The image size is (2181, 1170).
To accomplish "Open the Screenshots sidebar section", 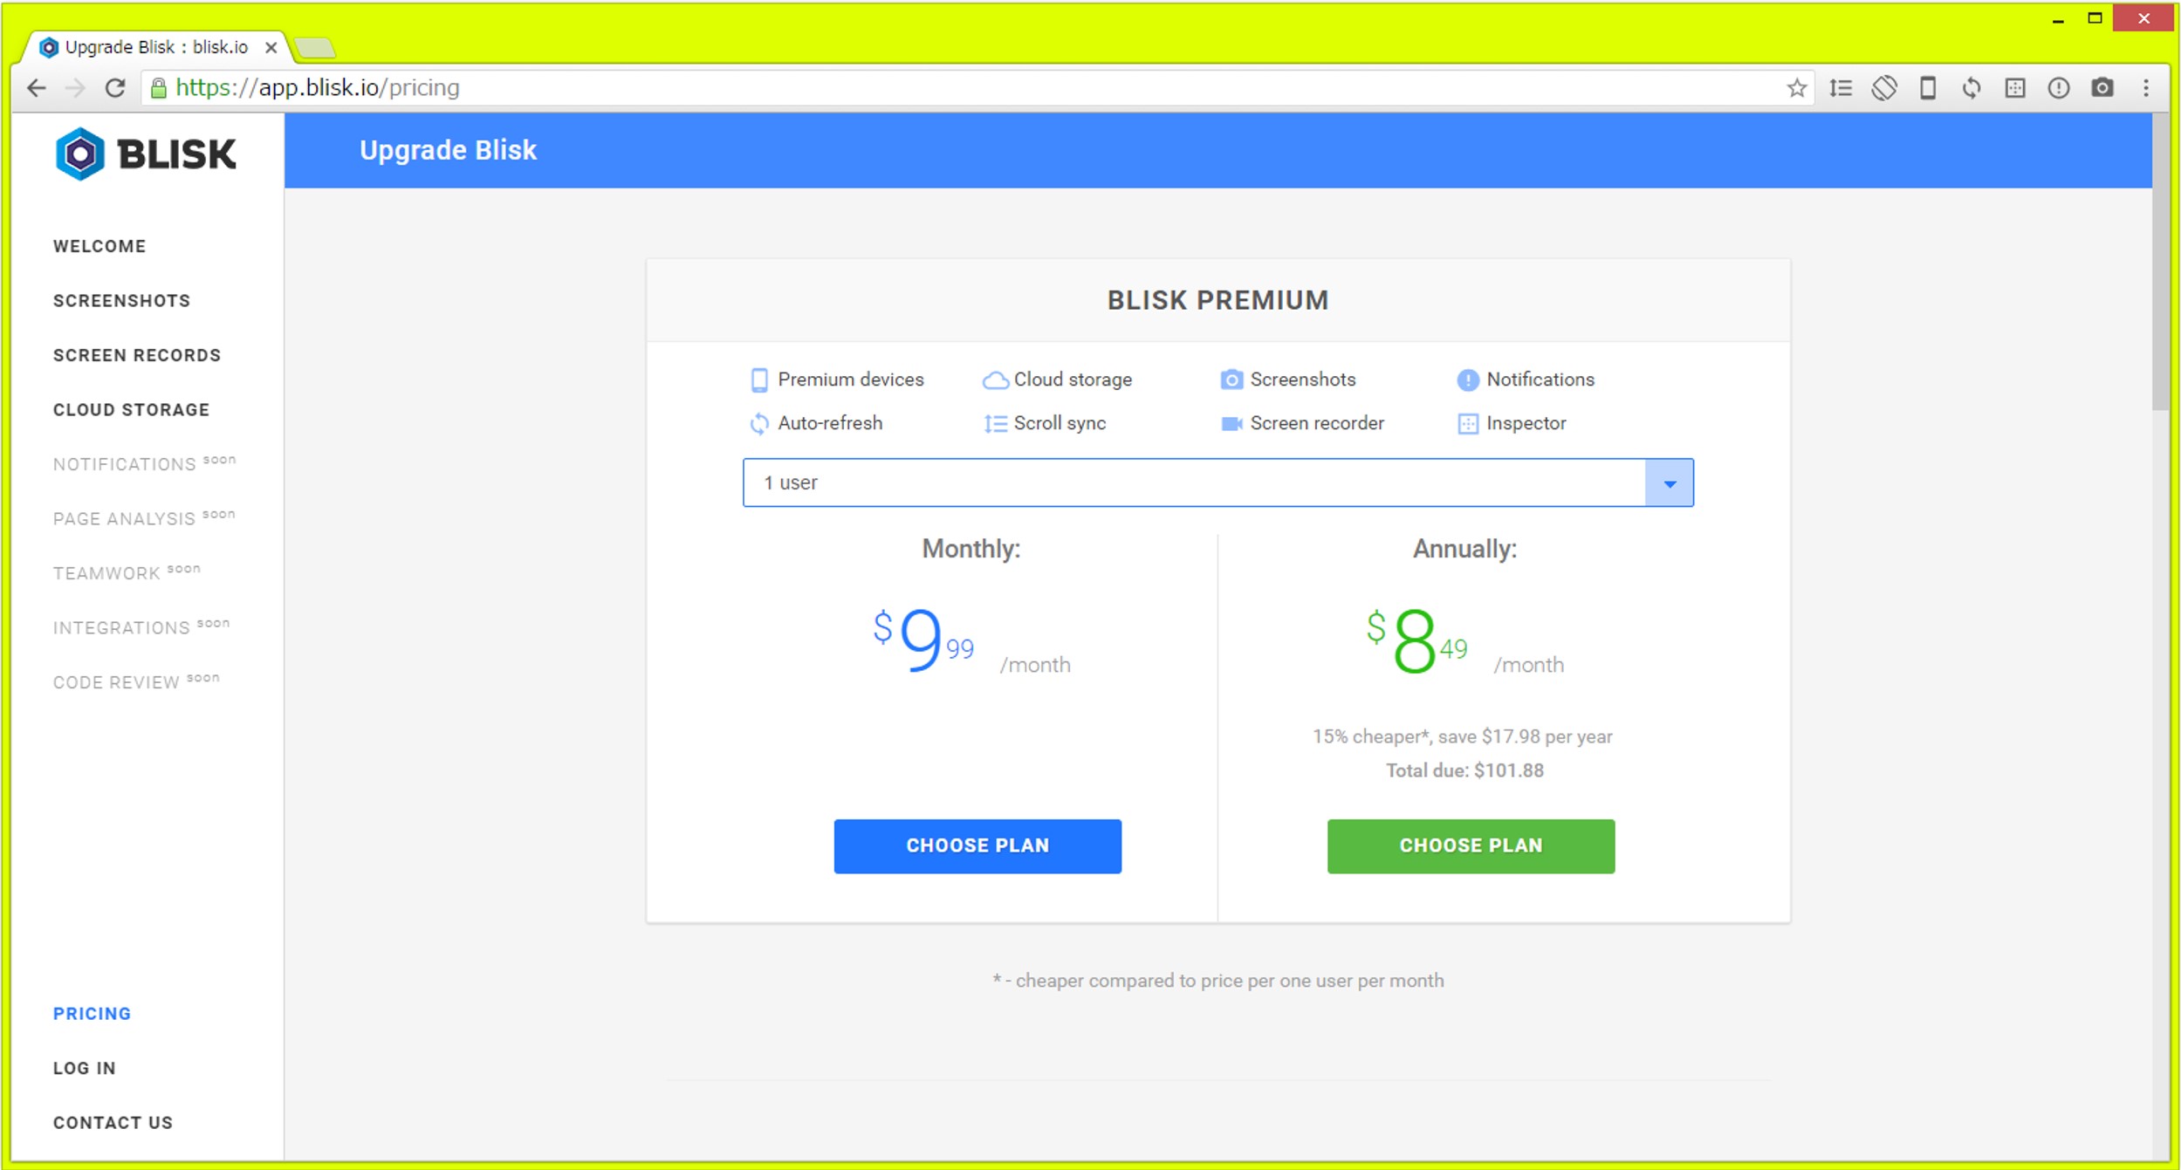I will (121, 301).
